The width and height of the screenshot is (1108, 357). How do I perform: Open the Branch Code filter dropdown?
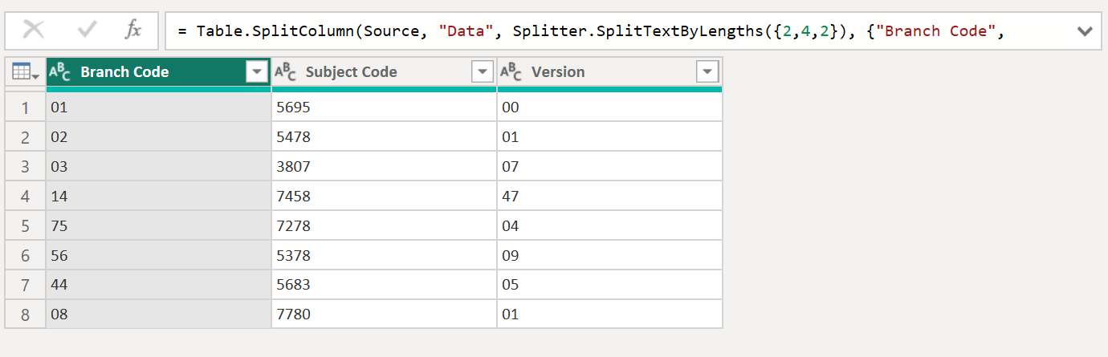[257, 72]
